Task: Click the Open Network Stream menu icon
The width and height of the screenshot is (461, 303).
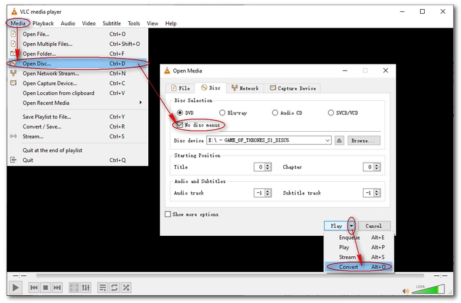Action: point(13,73)
